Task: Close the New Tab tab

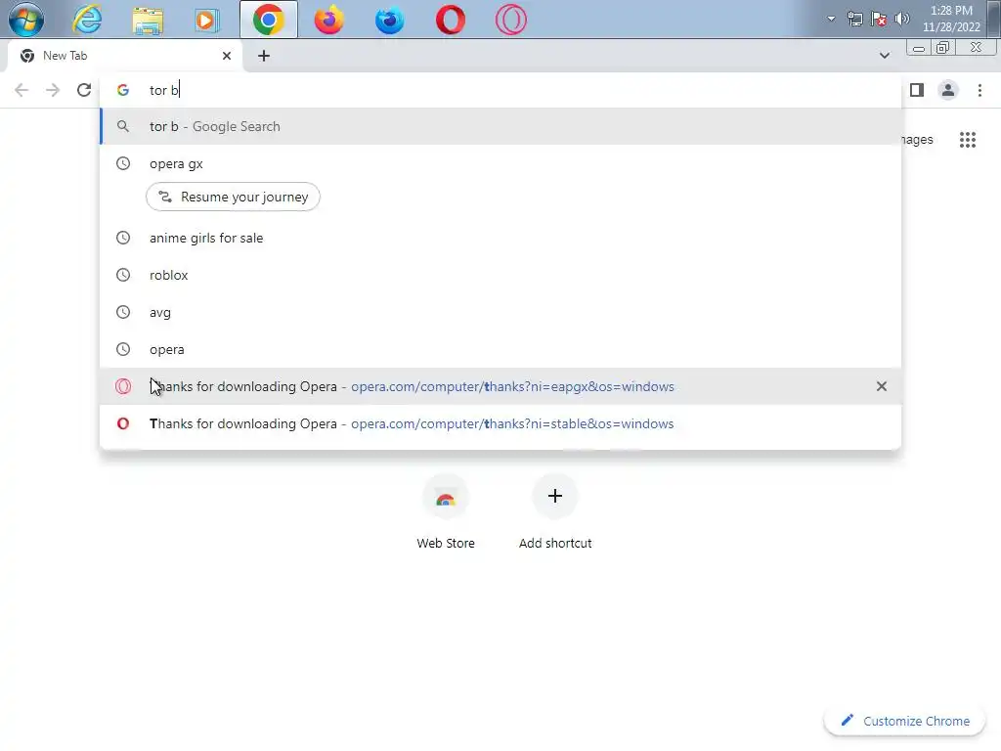Action: point(227,56)
